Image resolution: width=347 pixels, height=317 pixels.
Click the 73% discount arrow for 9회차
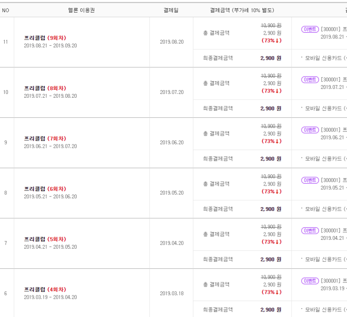pos(277,41)
